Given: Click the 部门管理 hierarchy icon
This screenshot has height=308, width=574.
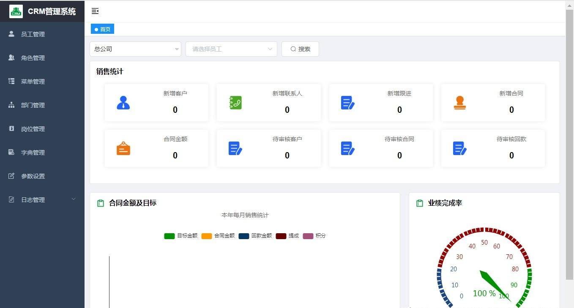Looking at the screenshot, I should pyautogui.click(x=11, y=105).
